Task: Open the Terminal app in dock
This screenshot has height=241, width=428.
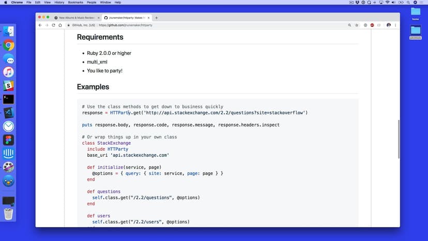Action: click(x=8, y=99)
